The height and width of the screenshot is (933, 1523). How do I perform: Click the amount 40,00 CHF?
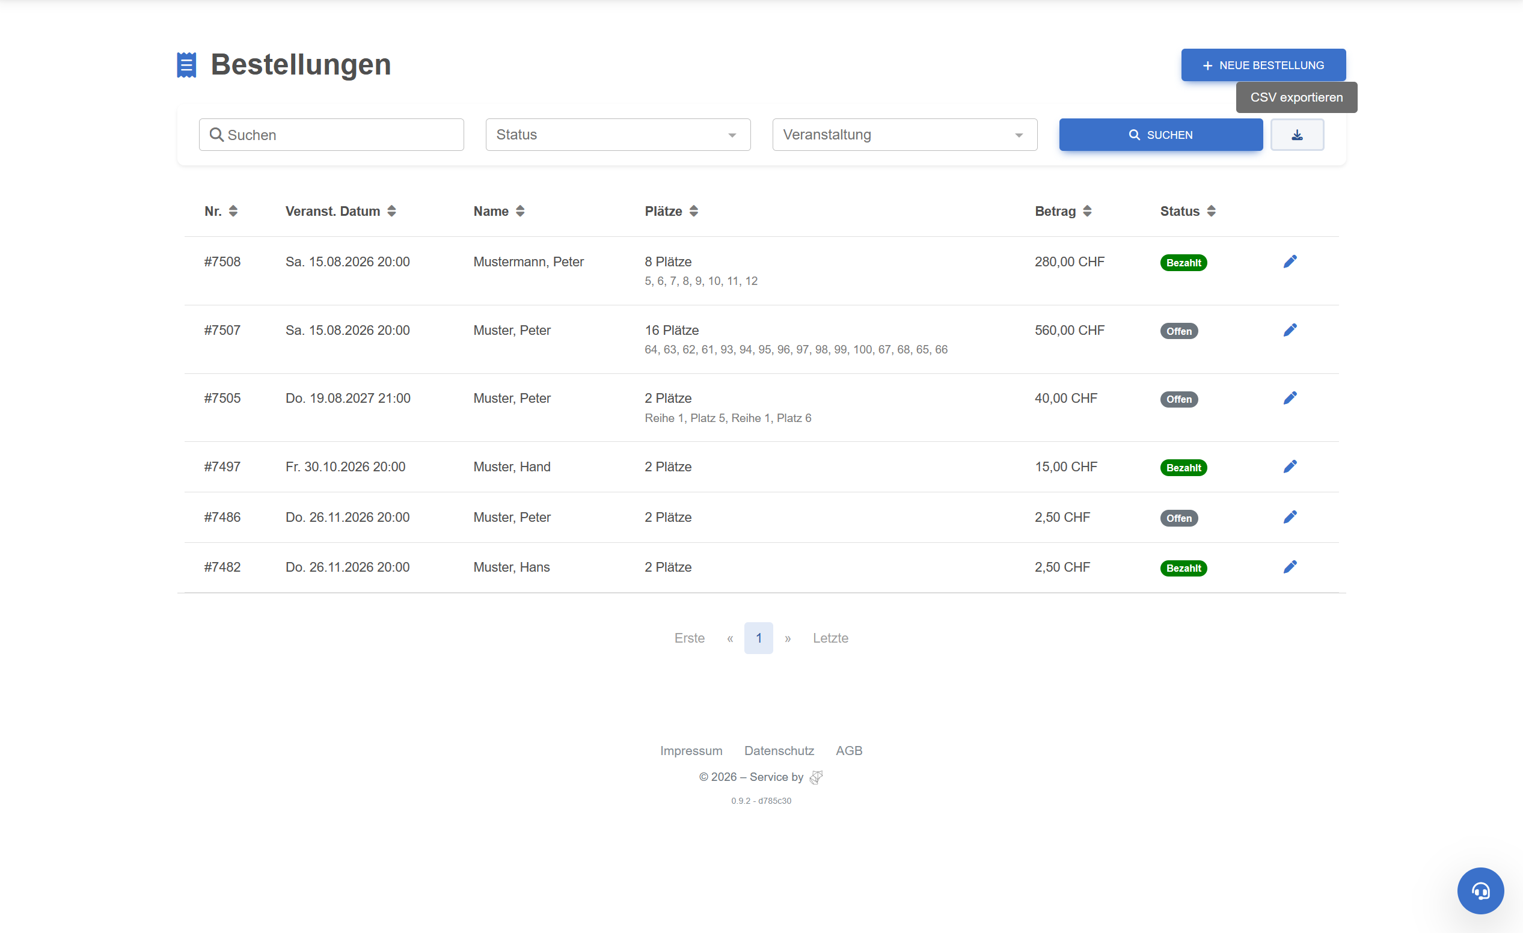click(1066, 399)
